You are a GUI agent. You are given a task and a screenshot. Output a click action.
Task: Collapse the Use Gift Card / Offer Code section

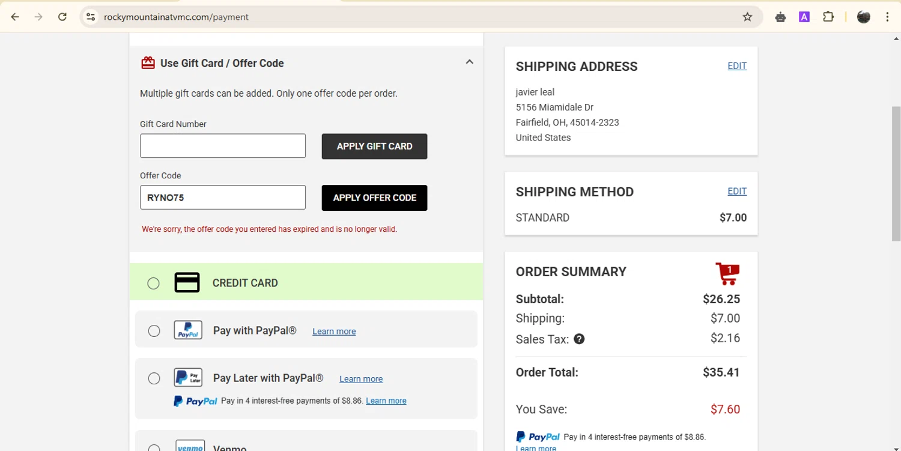coord(470,62)
